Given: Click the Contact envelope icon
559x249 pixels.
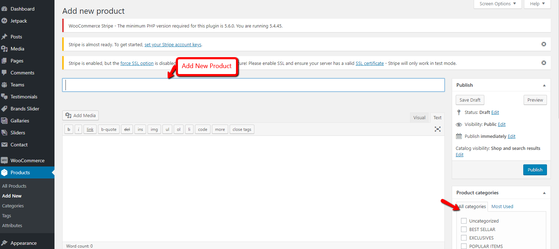Looking at the screenshot, I should 4,145.
